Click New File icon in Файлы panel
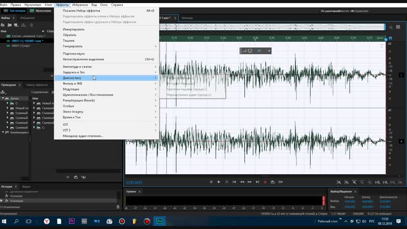 [16, 25]
